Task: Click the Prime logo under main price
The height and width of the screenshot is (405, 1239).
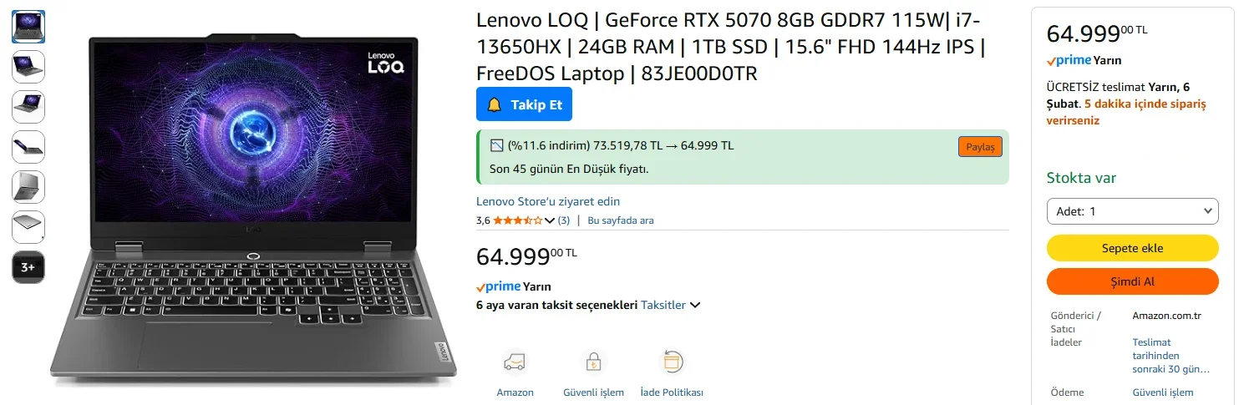Action: (x=499, y=286)
